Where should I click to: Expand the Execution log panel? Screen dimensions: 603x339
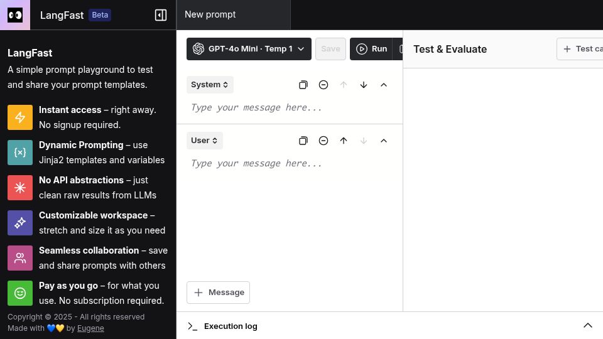(588, 326)
